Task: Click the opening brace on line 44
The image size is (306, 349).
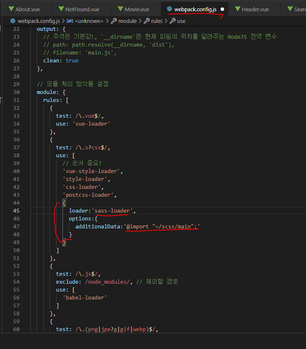Action: pyautogui.click(x=64, y=203)
